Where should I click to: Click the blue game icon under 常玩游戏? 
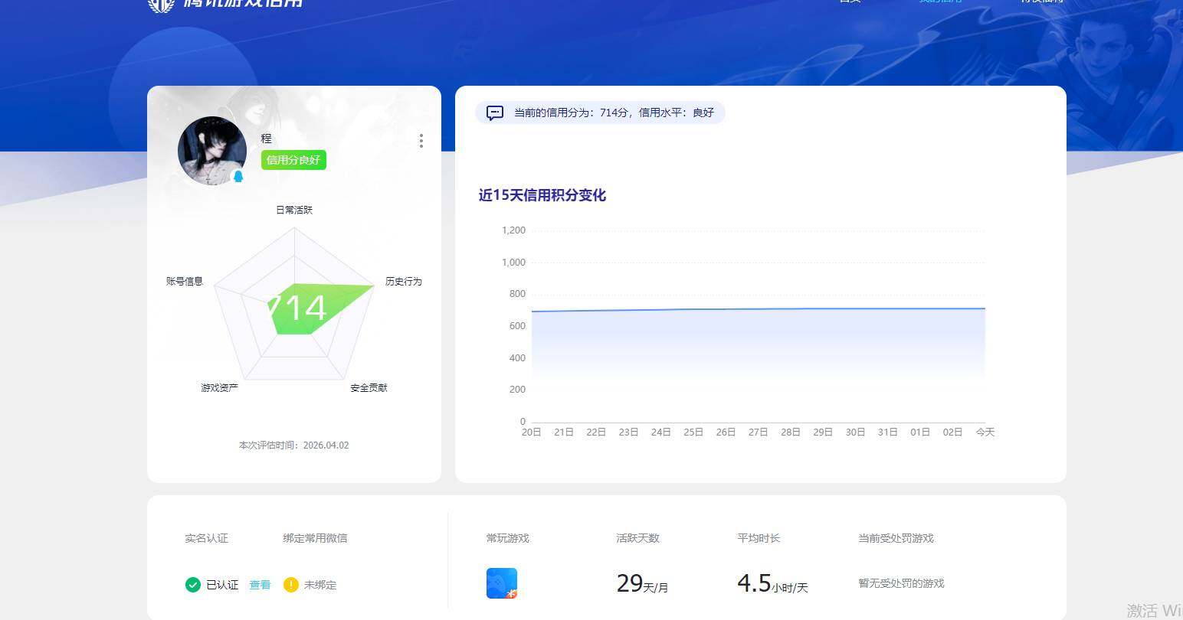pyautogui.click(x=502, y=583)
